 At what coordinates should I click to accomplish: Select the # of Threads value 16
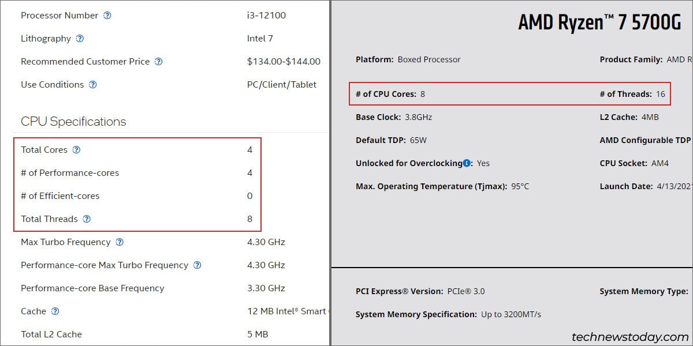tap(660, 94)
